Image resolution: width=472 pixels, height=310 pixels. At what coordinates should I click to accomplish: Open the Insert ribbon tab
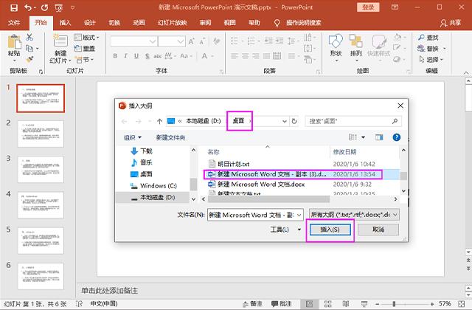pyautogui.click(x=65, y=23)
